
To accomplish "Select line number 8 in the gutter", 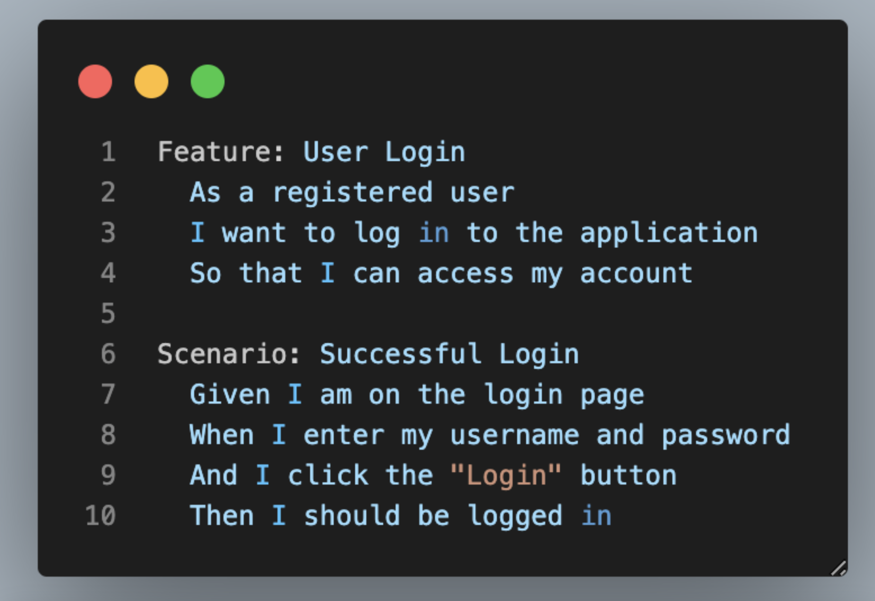I will tap(108, 434).
